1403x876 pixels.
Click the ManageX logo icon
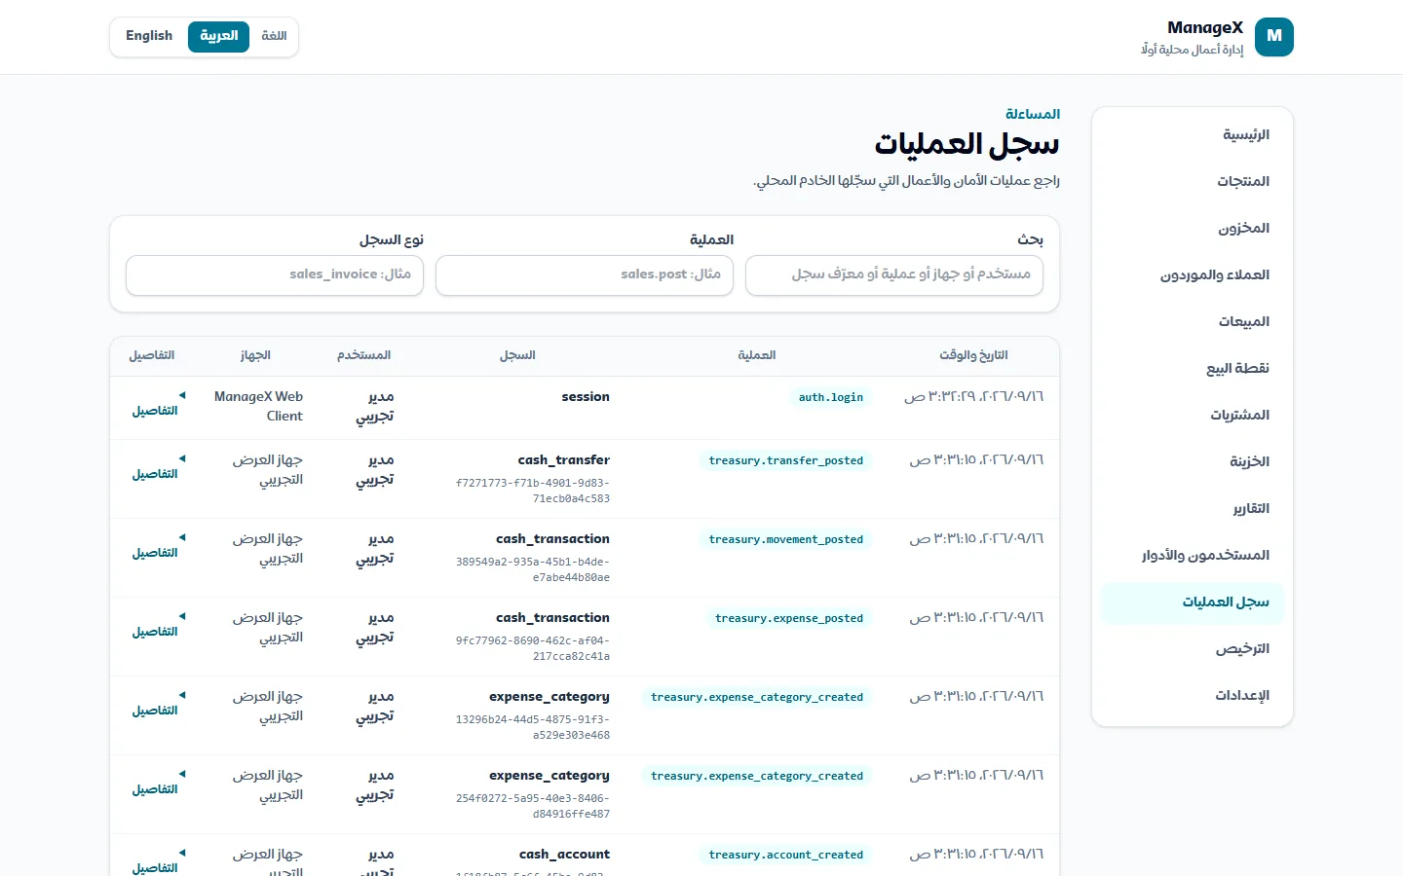click(x=1274, y=37)
